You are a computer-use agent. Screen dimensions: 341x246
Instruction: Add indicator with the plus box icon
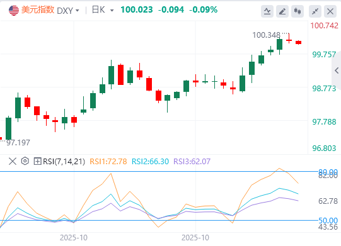(x=37, y=161)
